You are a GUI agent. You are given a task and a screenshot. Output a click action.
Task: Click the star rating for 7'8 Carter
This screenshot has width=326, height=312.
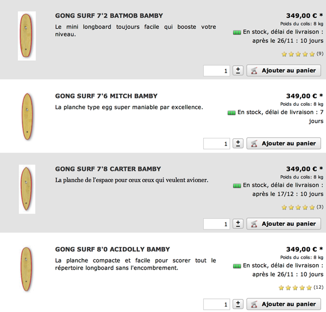(x=298, y=207)
